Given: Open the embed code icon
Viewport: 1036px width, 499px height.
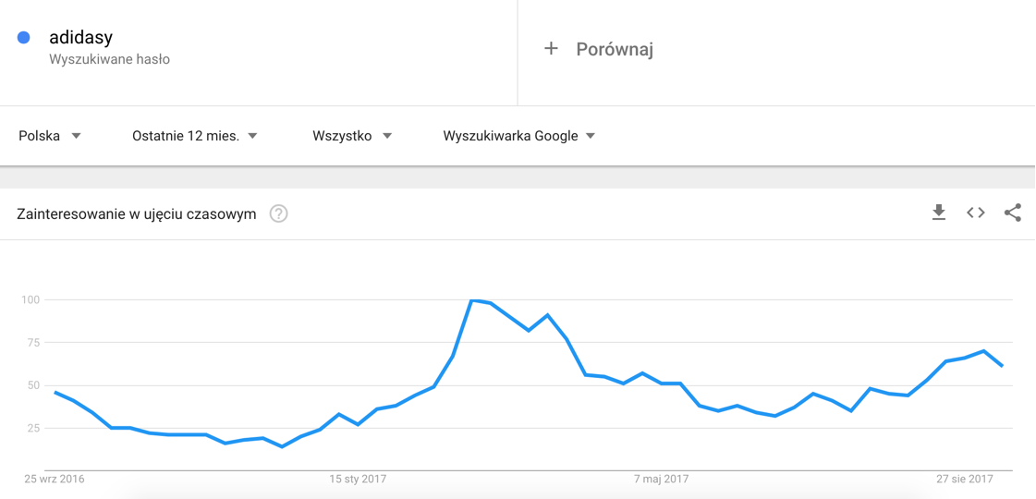Looking at the screenshot, I should click(976, 213).
